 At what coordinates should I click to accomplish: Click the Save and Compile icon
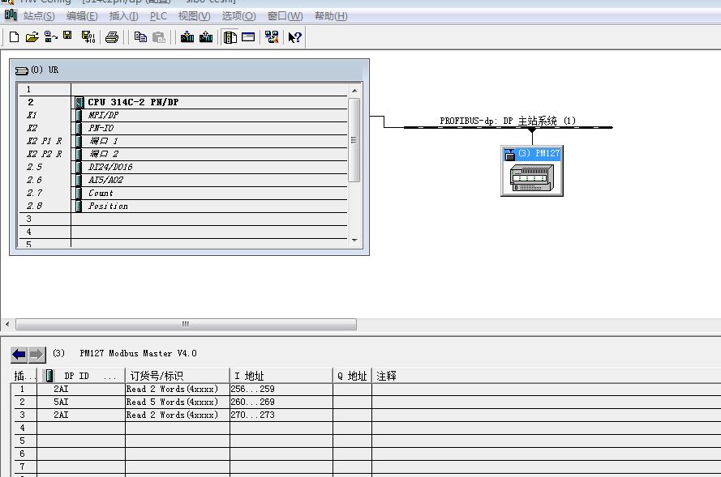click(88, 37)
